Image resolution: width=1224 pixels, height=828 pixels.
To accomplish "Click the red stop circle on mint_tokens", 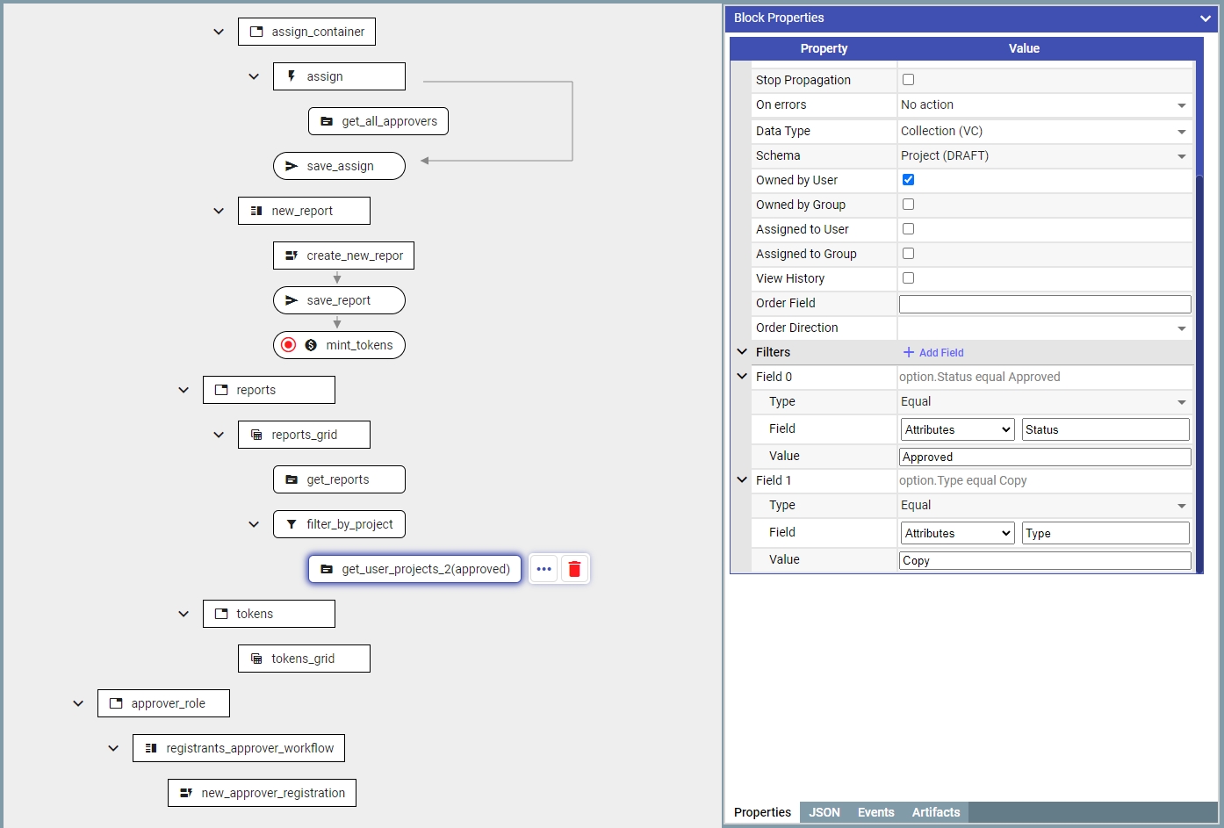I will click(x=288, y=345).
